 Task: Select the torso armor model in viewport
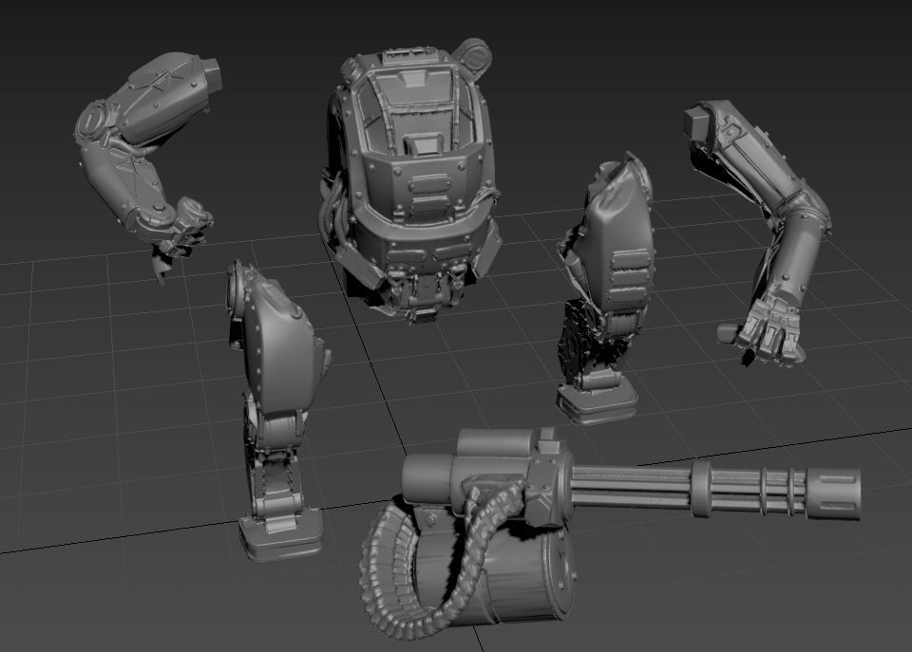pyautogui.click(x=410, y=180)
